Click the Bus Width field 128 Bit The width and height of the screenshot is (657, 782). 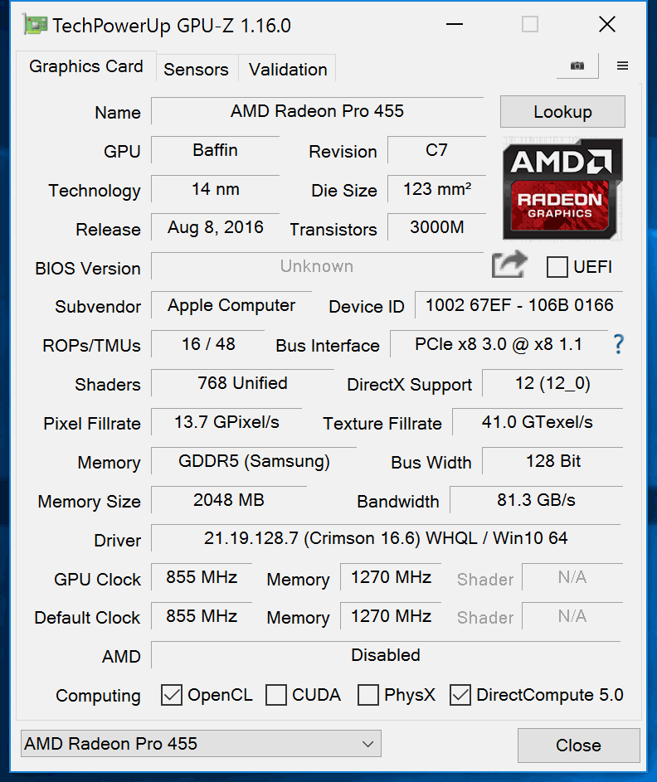point(552,460)
